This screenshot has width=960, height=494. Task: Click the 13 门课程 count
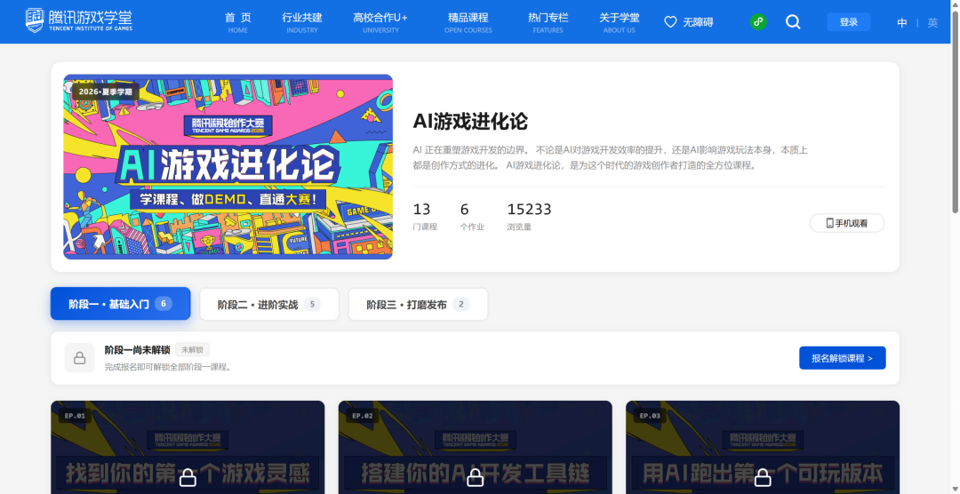(425, 217)
